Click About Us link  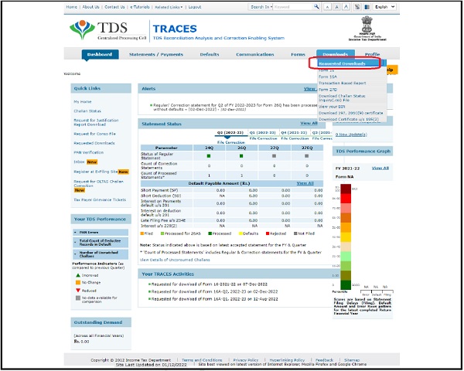click(90, 7)
